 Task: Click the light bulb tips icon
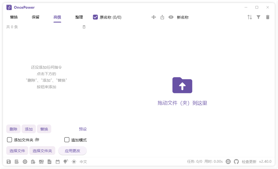pos(65,161)
